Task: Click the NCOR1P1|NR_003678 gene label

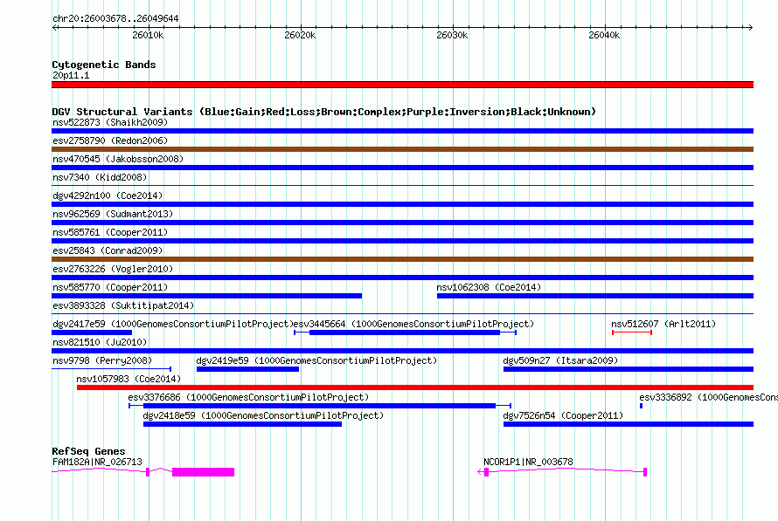Action: pos(528,462)
